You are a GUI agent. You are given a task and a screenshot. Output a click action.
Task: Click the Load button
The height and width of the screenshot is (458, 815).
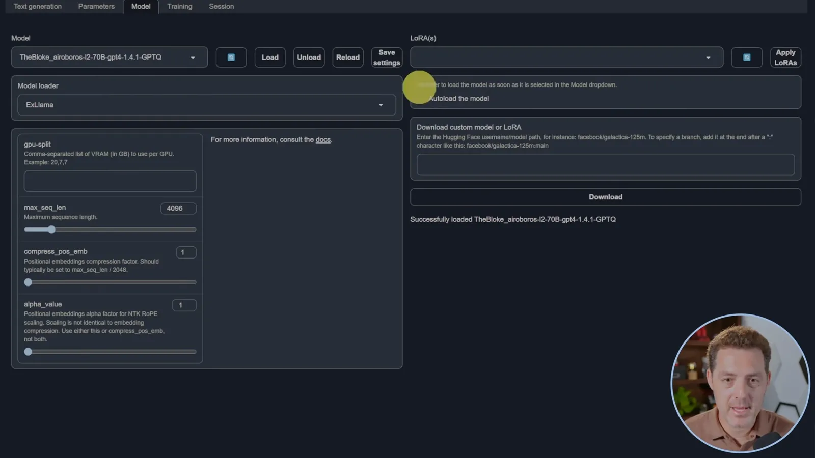270,58
